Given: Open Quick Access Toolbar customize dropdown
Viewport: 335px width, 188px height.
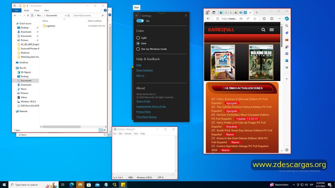Looking at the screenshot, I should click(x=27, y=5).
